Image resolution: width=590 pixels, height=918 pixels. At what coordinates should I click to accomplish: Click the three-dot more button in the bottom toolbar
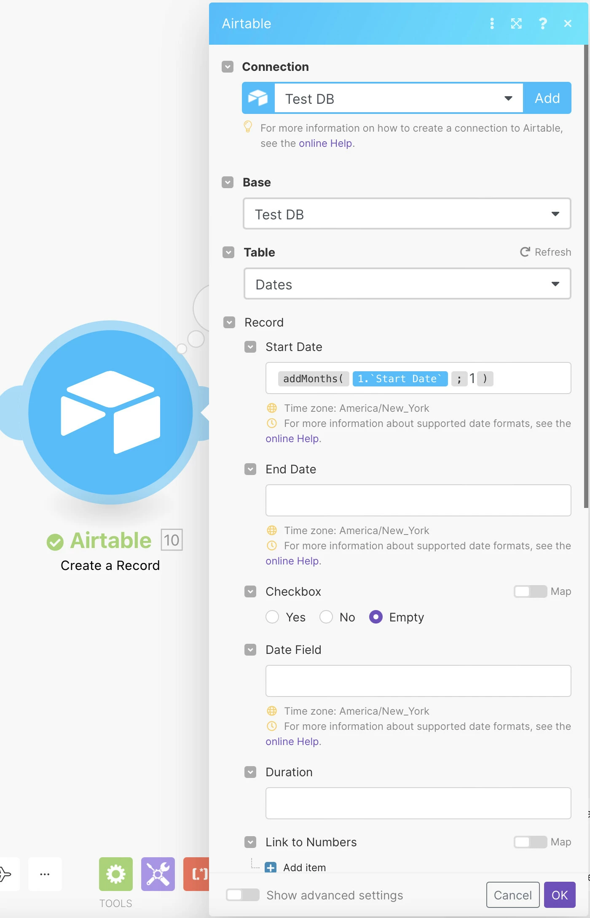coord(45,874)
